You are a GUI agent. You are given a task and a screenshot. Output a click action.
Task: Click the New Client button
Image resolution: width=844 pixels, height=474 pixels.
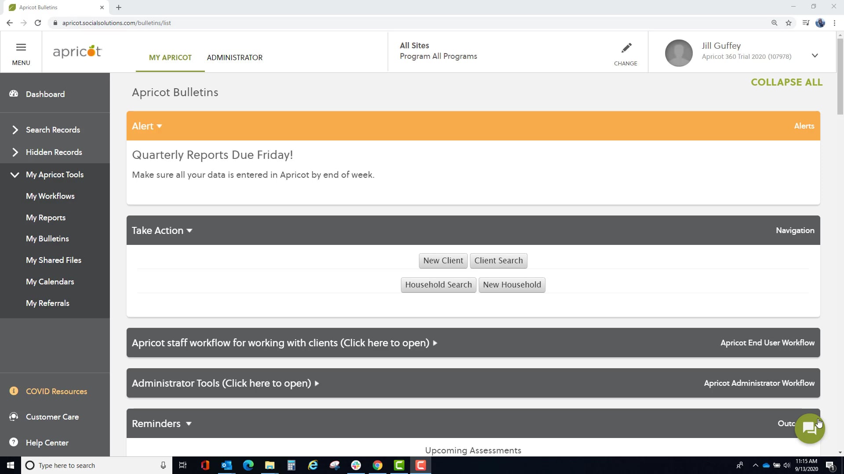coord(443,261)
